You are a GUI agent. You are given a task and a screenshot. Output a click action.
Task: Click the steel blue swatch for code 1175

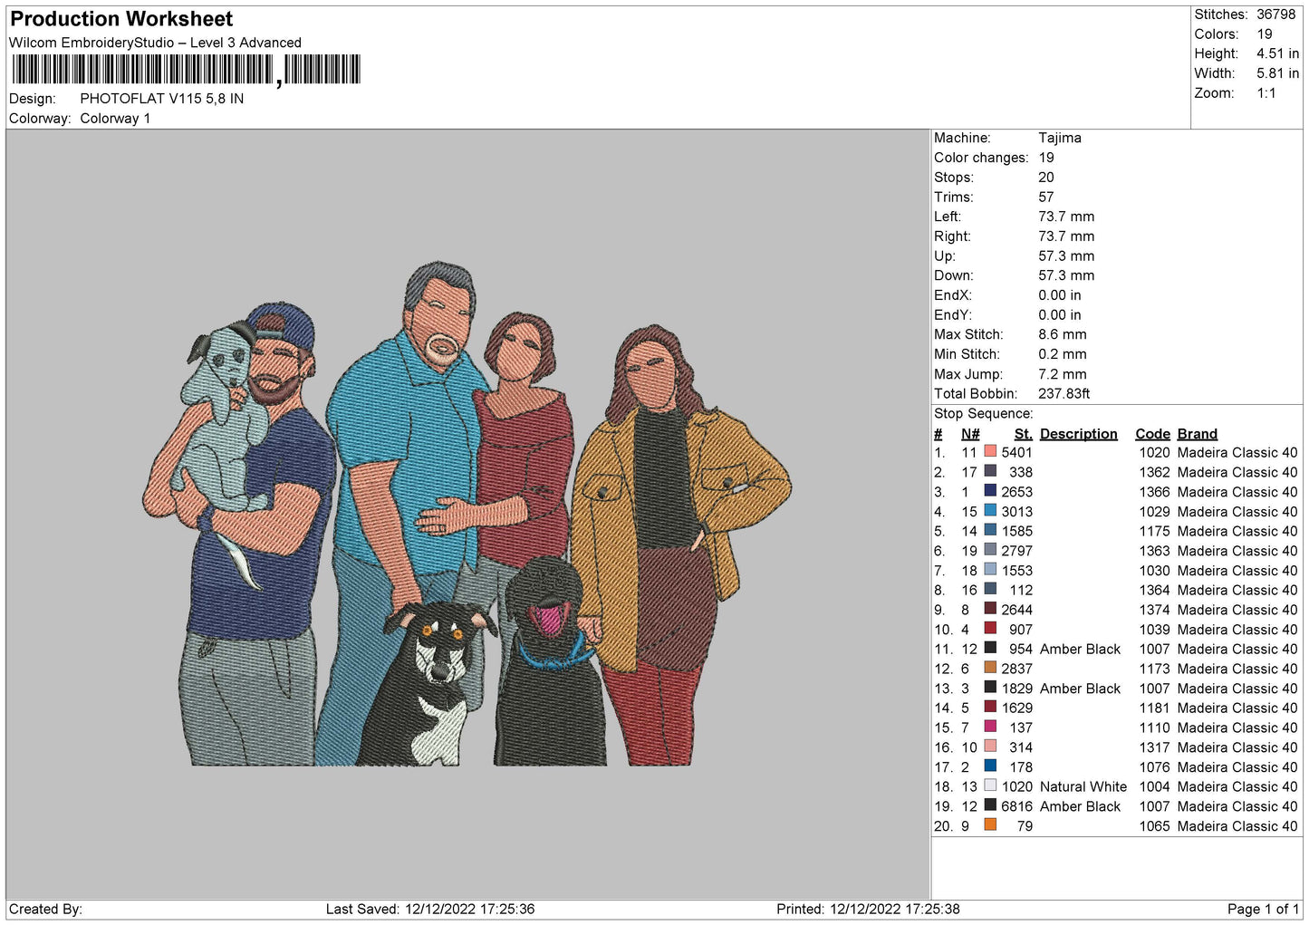pyautogui.click(x=990, y=531)
